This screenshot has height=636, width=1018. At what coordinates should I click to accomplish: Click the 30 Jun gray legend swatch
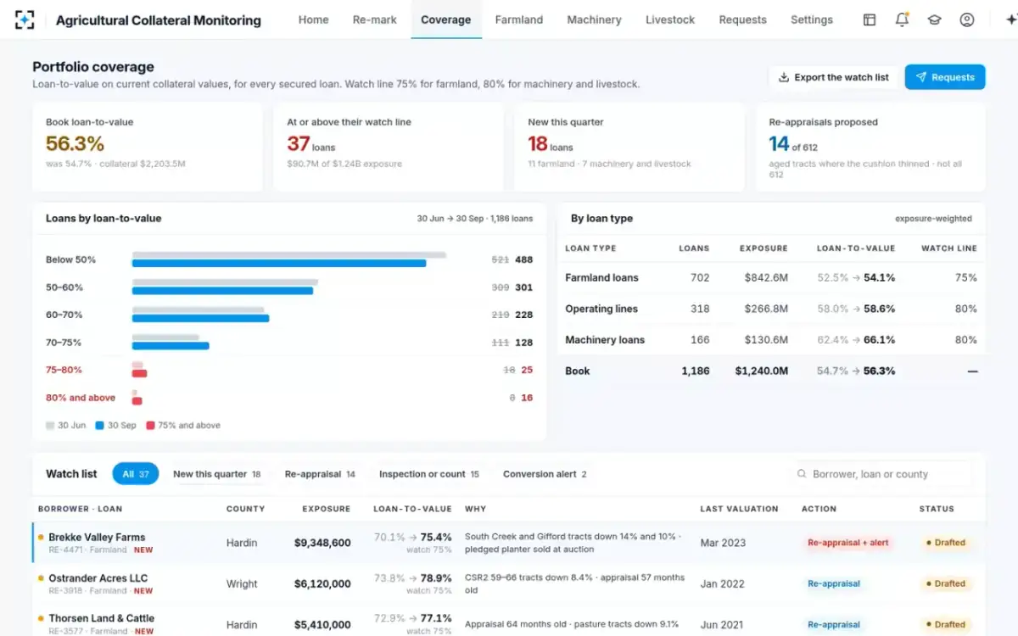pyautogui.click(x=50, y=426)
